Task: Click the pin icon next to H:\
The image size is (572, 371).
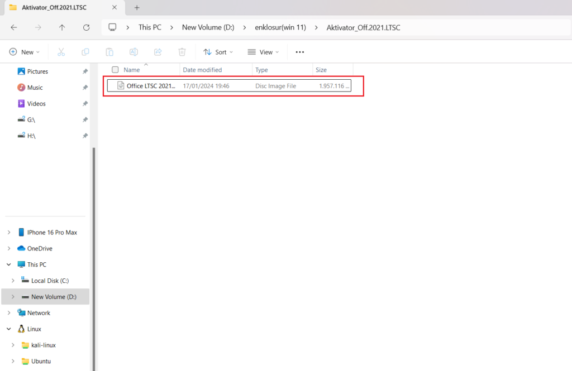Action: (85, 136)
